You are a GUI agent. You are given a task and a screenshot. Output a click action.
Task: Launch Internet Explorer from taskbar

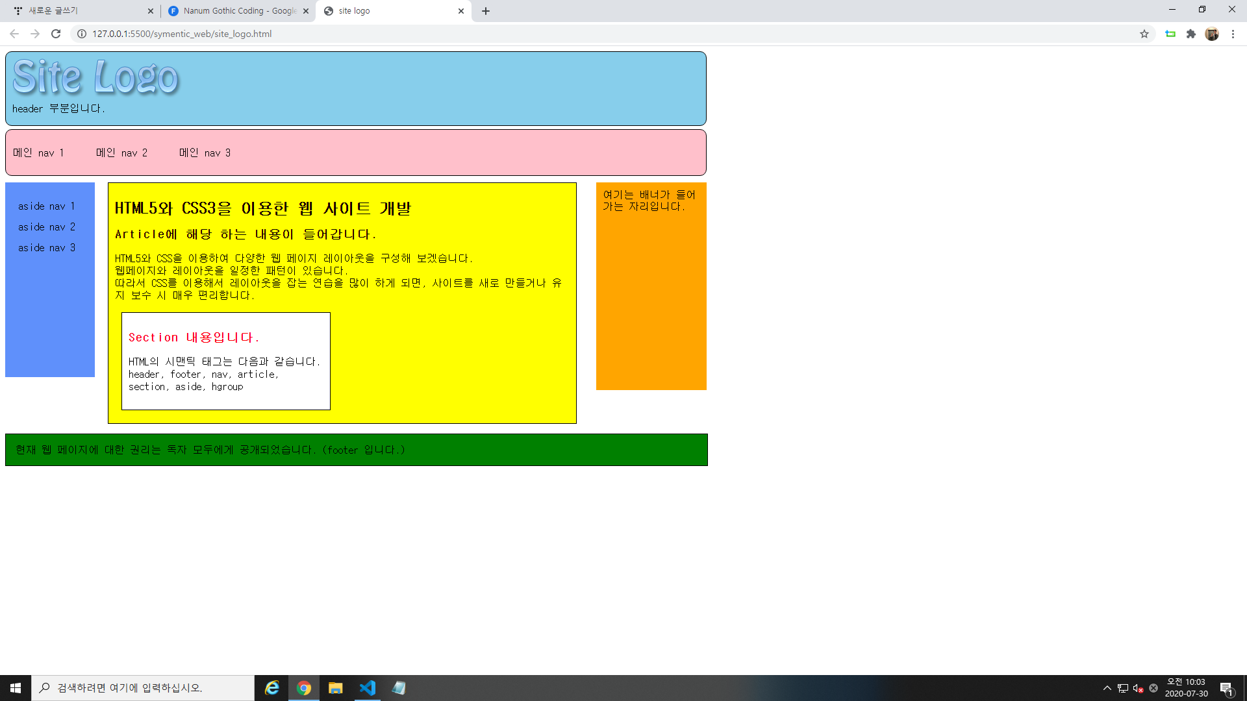[x=272, y=688]
